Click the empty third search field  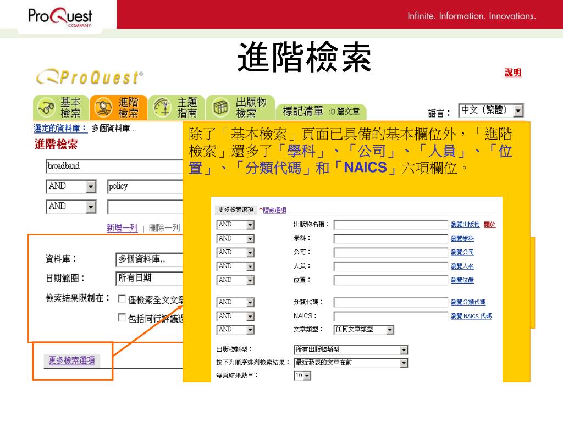coord(145,207)
